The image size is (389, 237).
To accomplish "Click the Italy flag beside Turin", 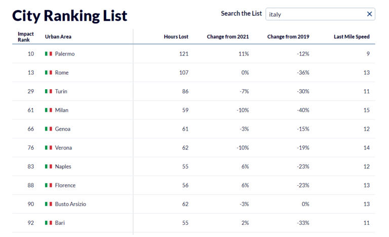I will click(x=49, y=91).
